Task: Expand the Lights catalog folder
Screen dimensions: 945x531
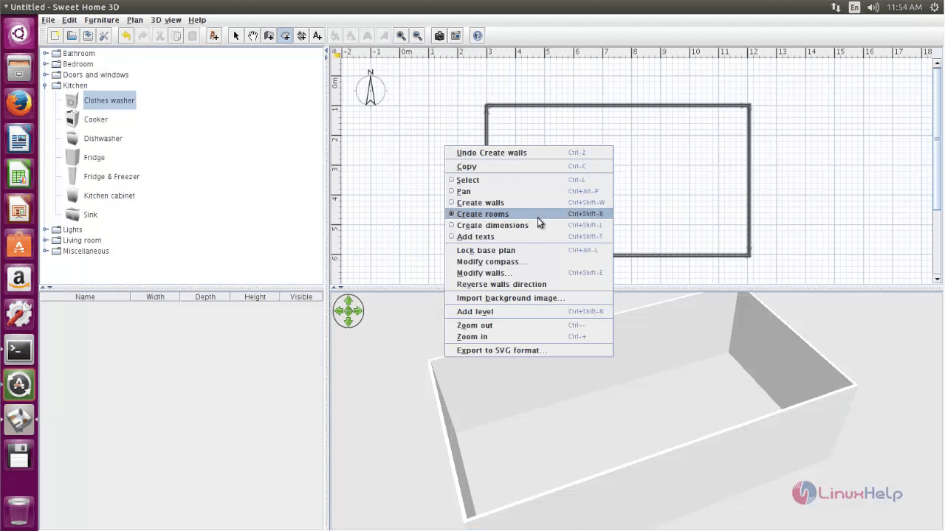Action: (x=46, y=229)
